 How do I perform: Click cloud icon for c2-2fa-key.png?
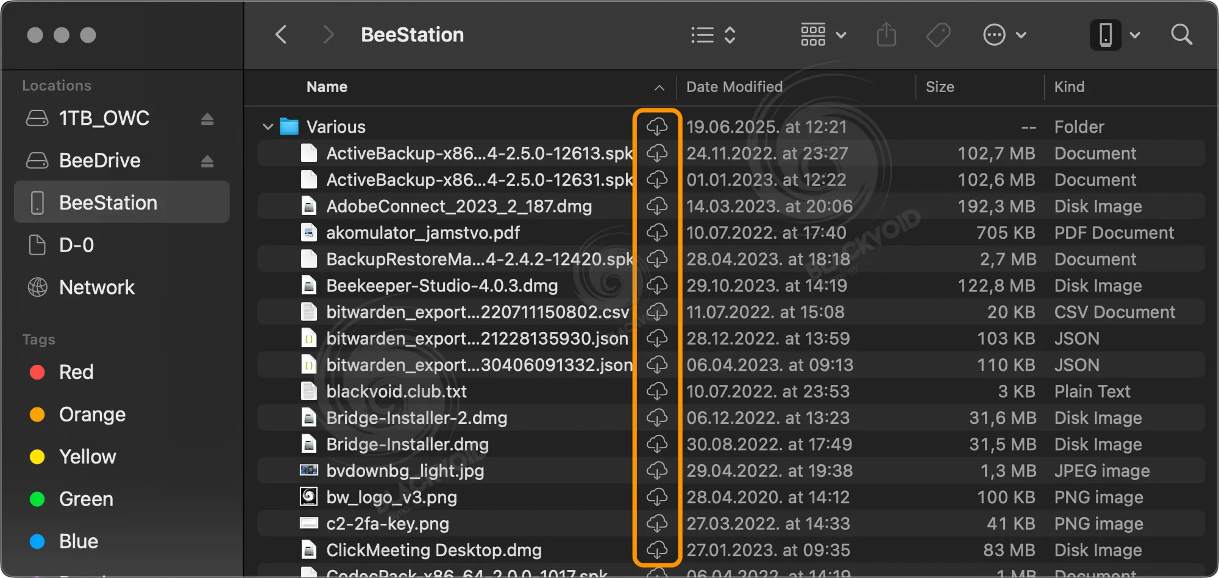(657, 524)
